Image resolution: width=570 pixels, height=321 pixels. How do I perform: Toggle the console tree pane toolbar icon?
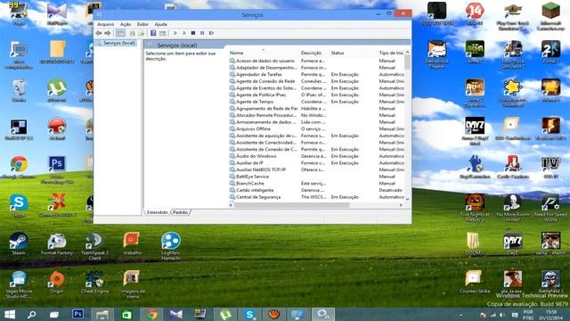tap(120, 33)
